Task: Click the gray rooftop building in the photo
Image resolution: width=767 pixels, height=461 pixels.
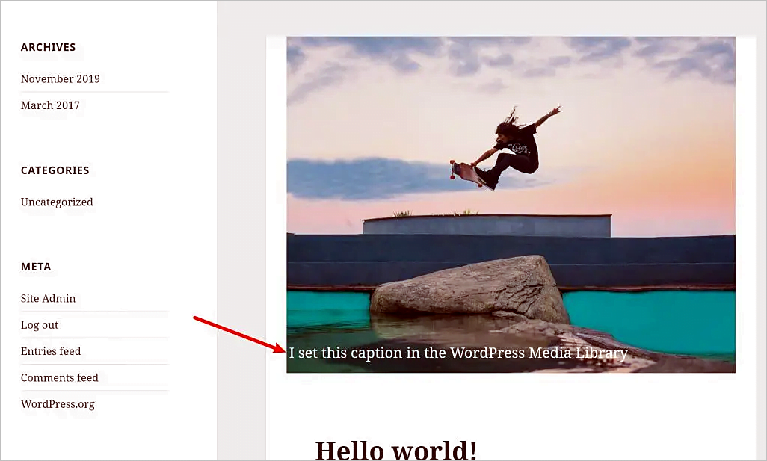Action: (486, 225)
